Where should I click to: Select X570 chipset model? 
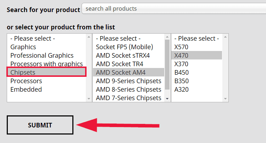(196, 47)
